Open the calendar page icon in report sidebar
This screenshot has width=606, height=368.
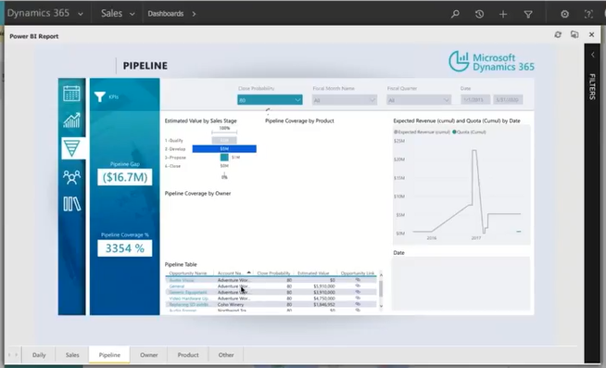(x=71, y=94)
